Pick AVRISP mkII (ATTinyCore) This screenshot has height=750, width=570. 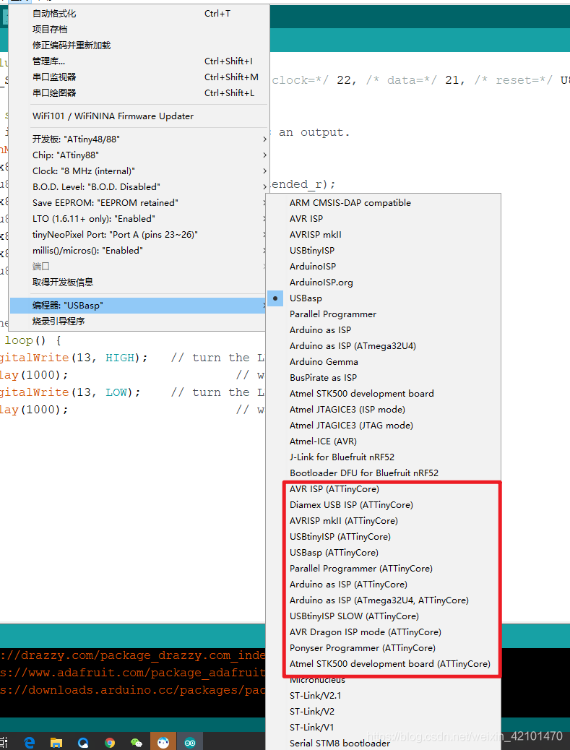pos(384,520)
